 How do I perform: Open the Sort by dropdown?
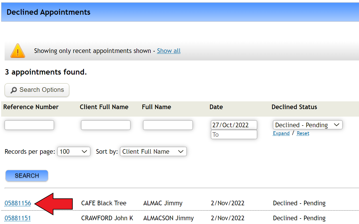(153, 151)
